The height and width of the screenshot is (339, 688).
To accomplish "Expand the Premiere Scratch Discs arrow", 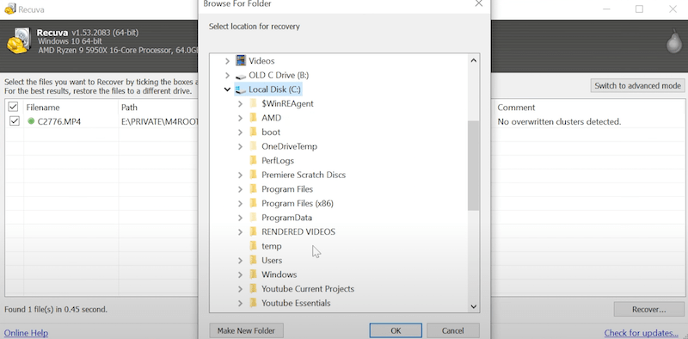I will click(x=240, y=175).
